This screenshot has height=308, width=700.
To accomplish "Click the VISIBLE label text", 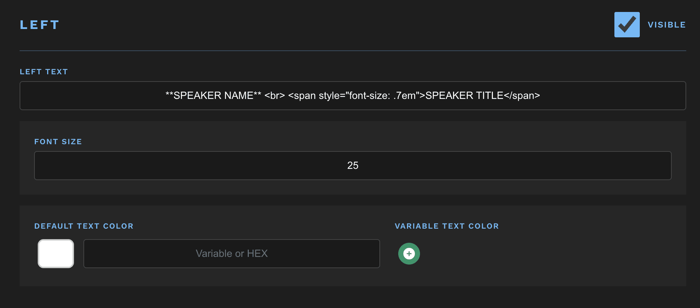I will tap(667, 25).
